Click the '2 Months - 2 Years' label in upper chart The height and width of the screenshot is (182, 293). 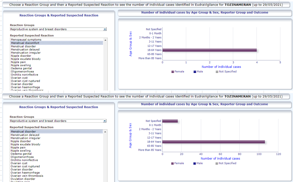[150, 37]
